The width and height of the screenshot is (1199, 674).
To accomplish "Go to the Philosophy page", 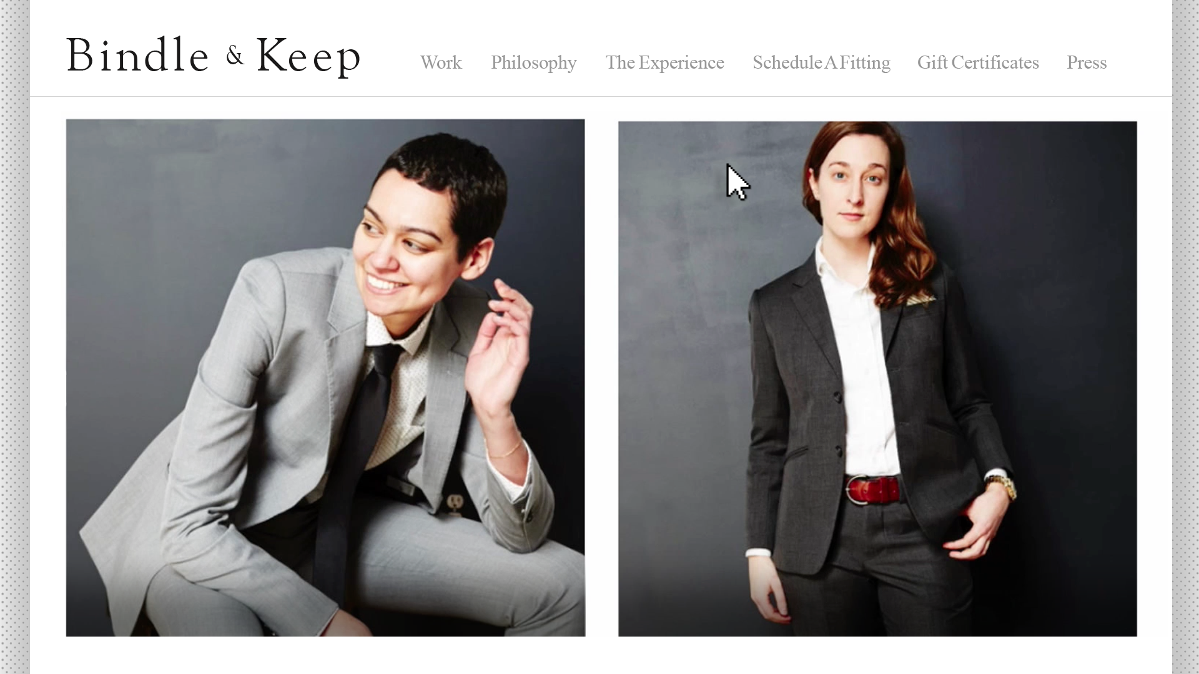I will (x=533, y=63).
